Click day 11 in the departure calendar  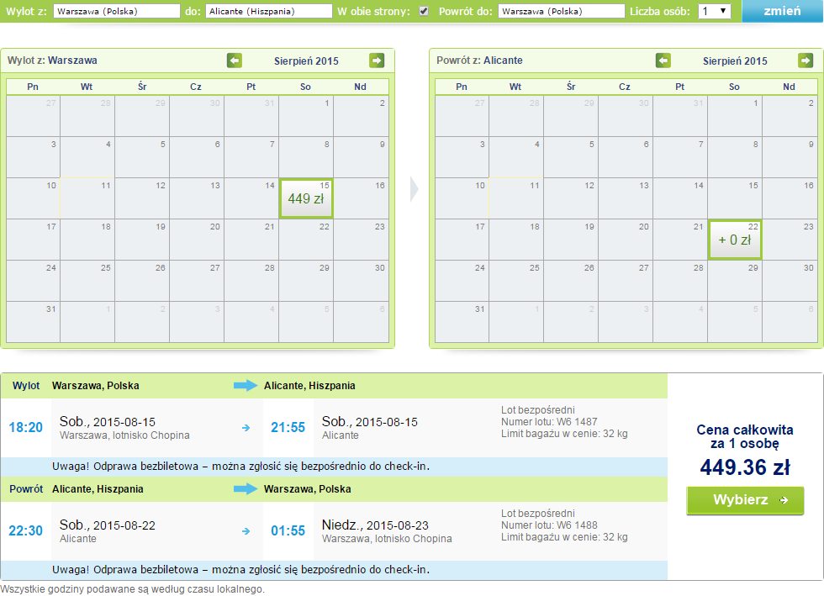(x=87, y=198)
